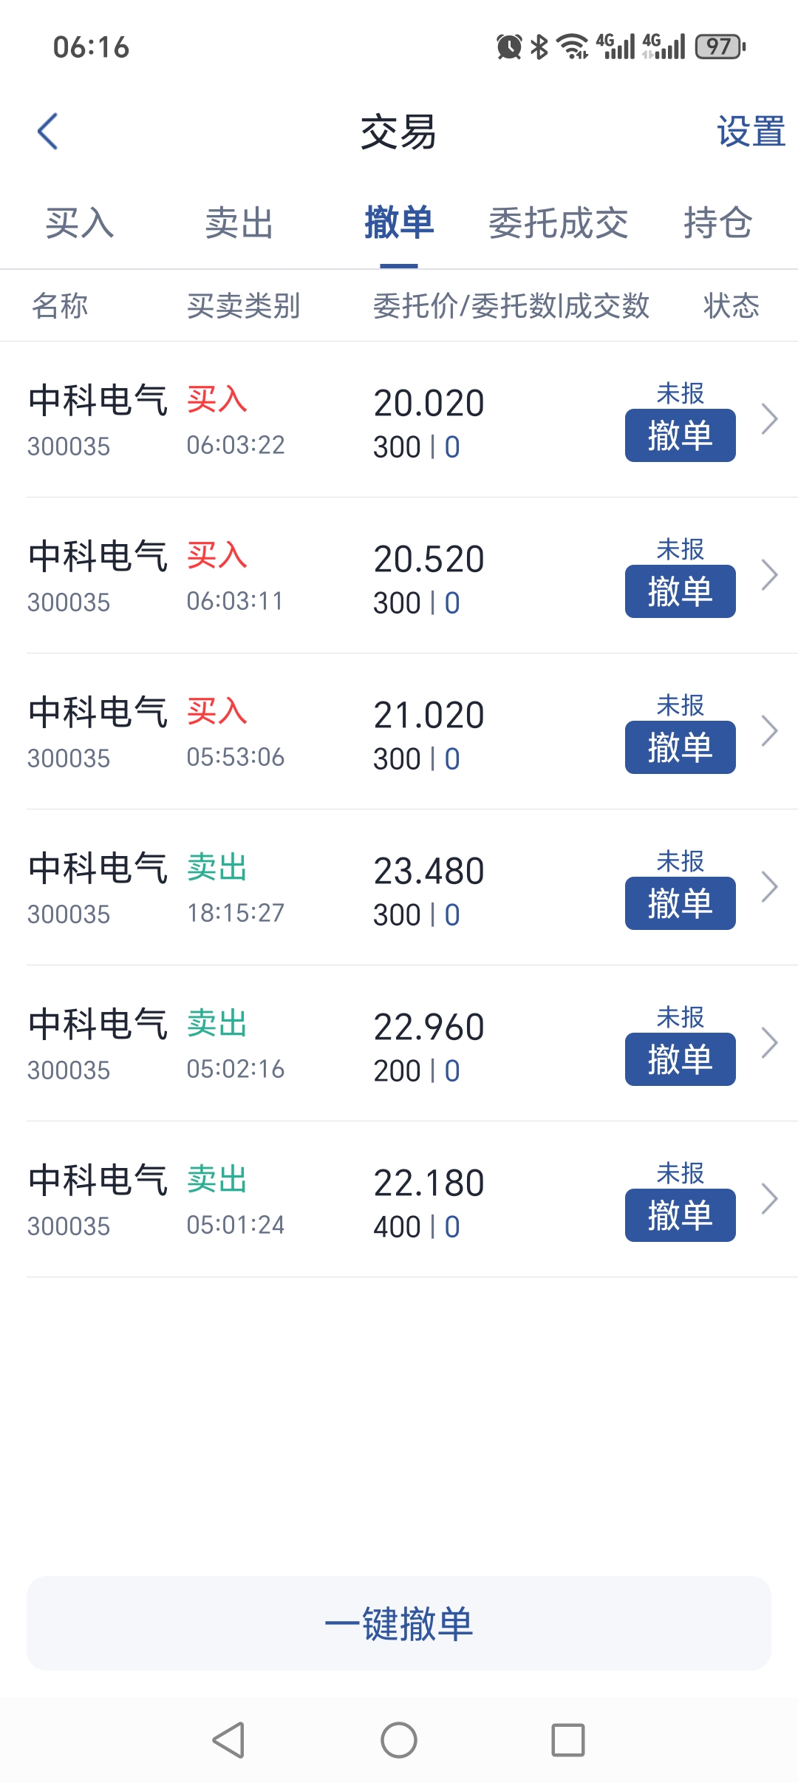
Task: Open the 持仓 tab
Action: click(x=717, y=223)
